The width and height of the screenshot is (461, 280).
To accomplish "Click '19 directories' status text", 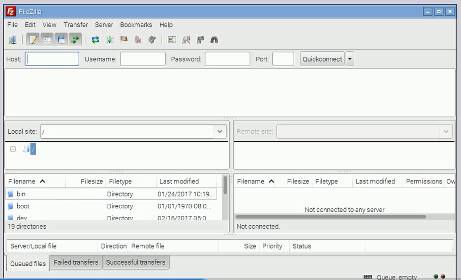I will tap(27, 227).
